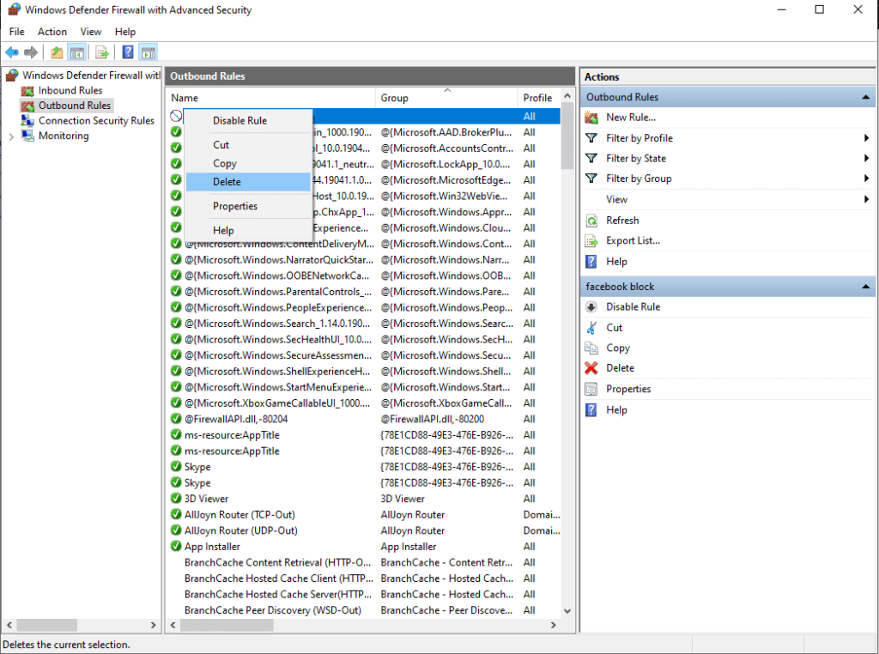Toggle the Show/Hide Action Pane icon

coord(148,52)
